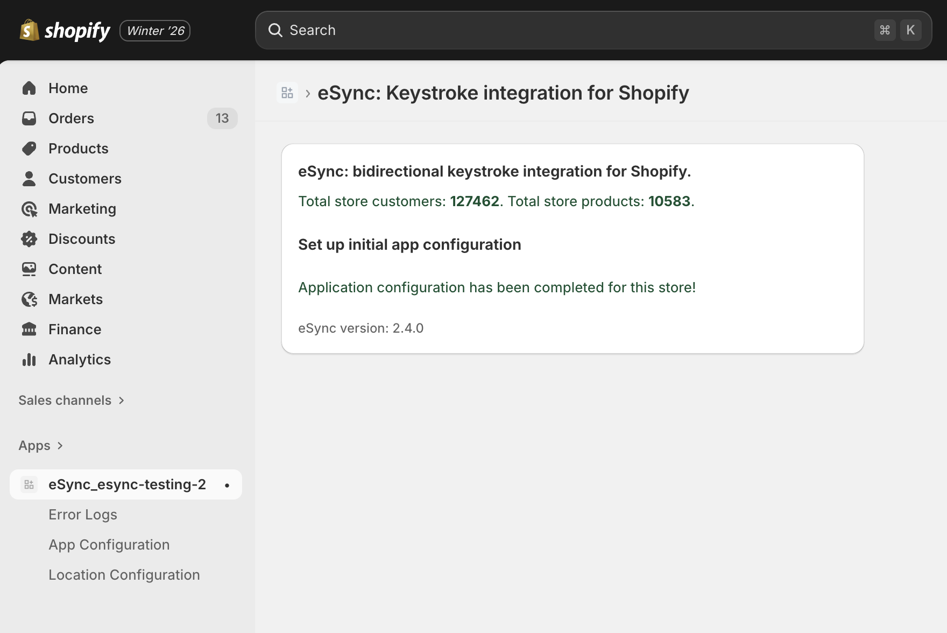Click the orders count badge showing 13
This screenshot has width=947, height=633.
tap(222, 118)
